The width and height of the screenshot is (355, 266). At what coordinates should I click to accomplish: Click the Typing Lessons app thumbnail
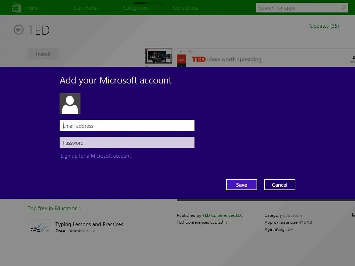[40, 225]
